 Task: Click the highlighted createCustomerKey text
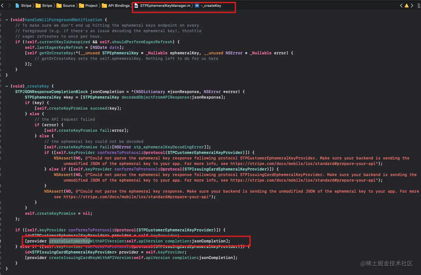[70, 241]
